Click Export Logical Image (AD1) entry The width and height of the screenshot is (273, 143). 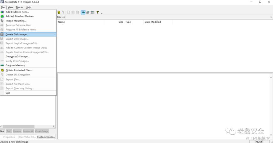pyautogui.click(x=28, y=43)
